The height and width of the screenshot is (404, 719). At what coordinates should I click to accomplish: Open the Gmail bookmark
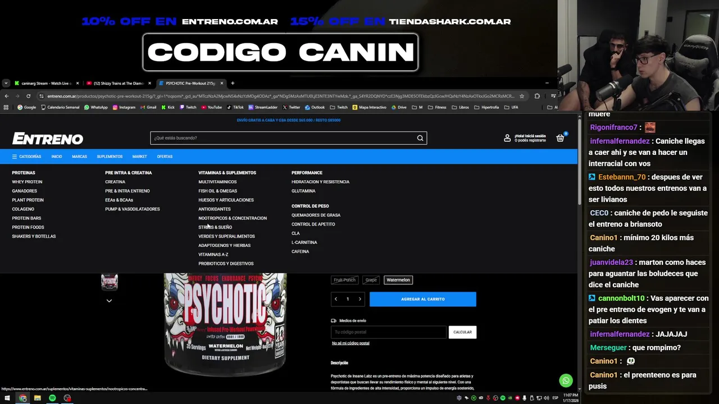(148, 107)
